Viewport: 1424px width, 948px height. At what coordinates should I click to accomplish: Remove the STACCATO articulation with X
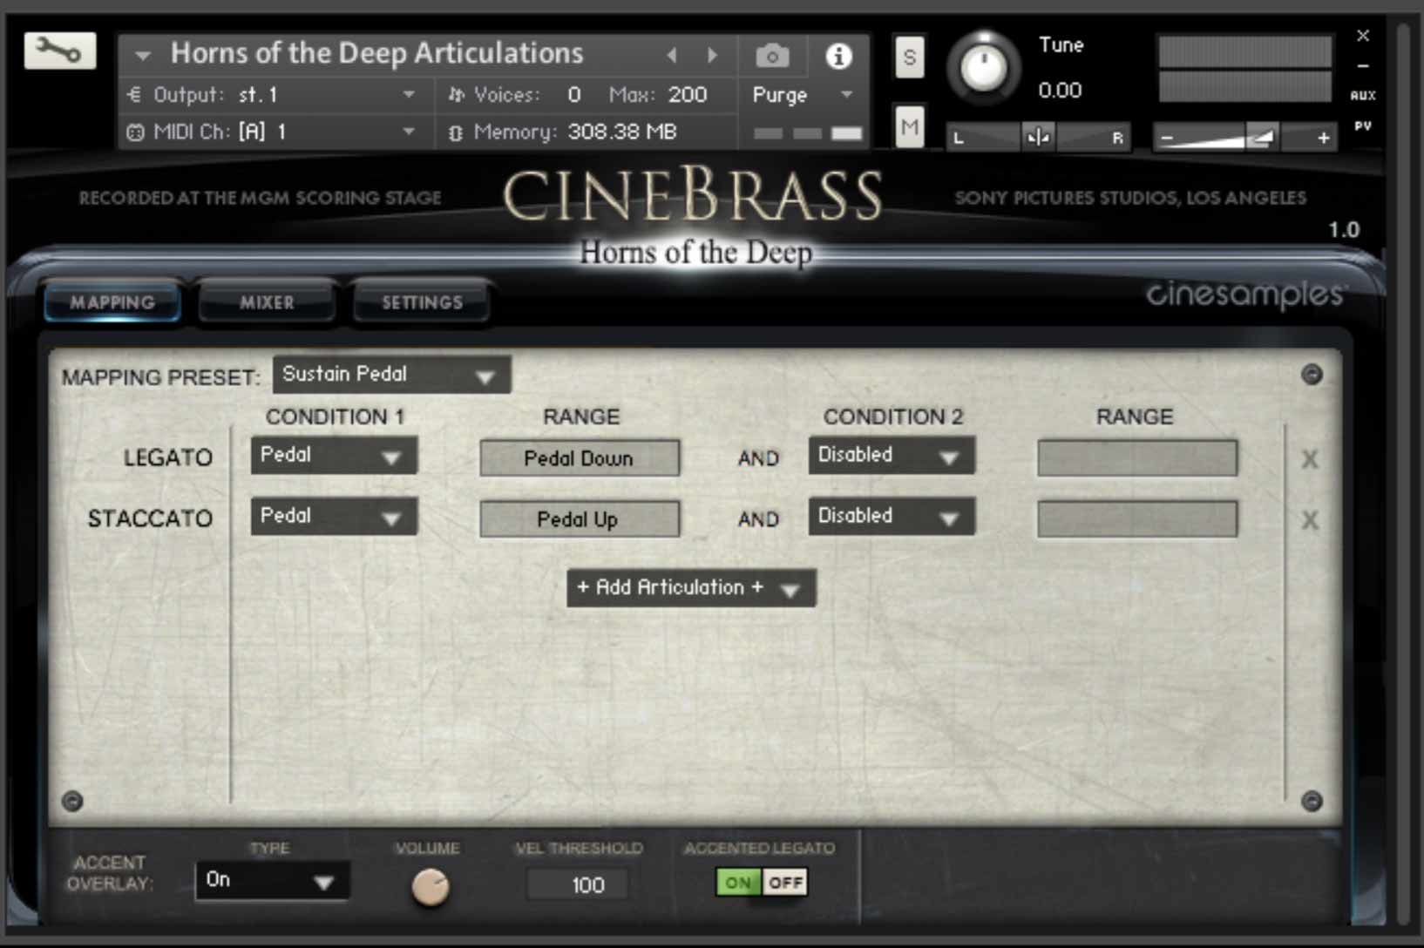click(x=1309, y=518)
